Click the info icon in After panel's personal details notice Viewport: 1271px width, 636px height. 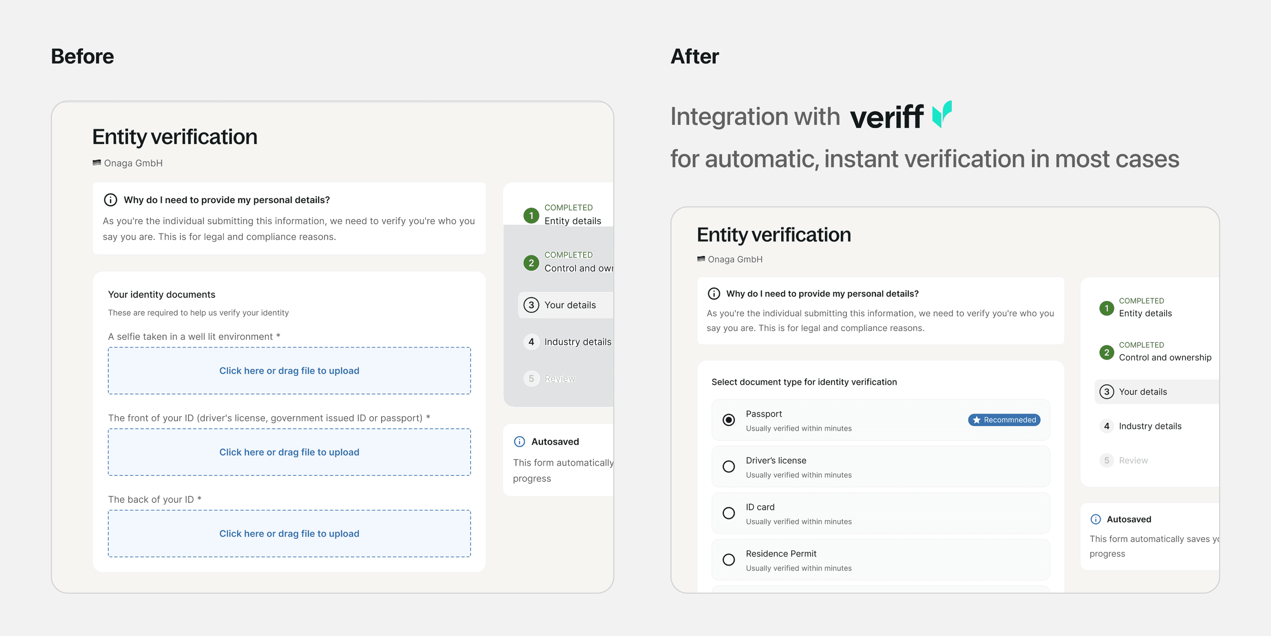[x=714, y=294]
